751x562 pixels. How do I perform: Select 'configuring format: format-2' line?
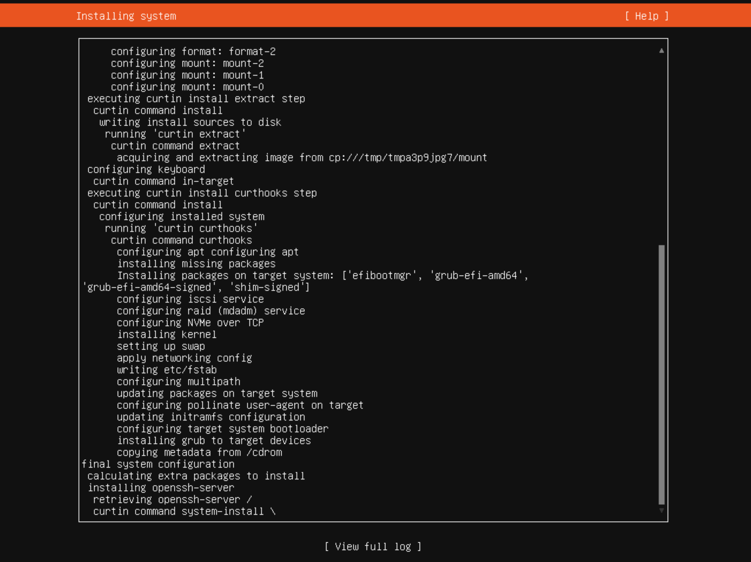[x=193, y=52]
